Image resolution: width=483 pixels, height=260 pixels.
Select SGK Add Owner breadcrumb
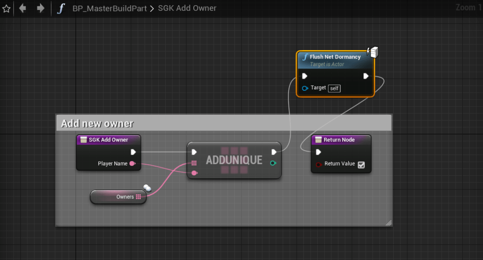187,8
